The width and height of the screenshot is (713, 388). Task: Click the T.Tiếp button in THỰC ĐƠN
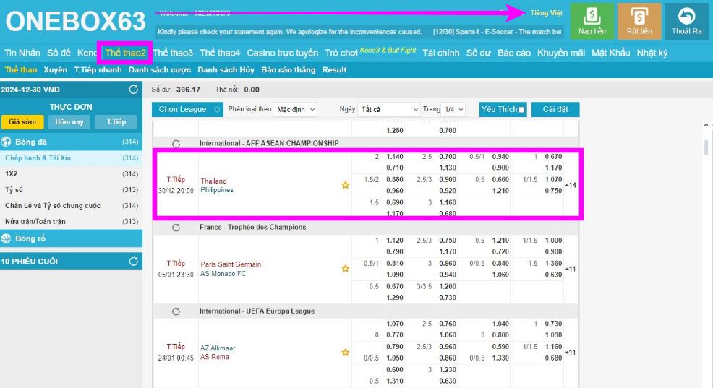(x=116, y=122)
